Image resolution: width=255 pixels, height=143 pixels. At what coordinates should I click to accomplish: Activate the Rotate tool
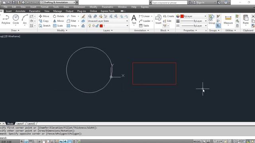click(x=59, y=16)
